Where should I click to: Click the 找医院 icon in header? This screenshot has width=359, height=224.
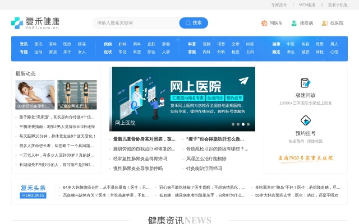tap(325, 24)
